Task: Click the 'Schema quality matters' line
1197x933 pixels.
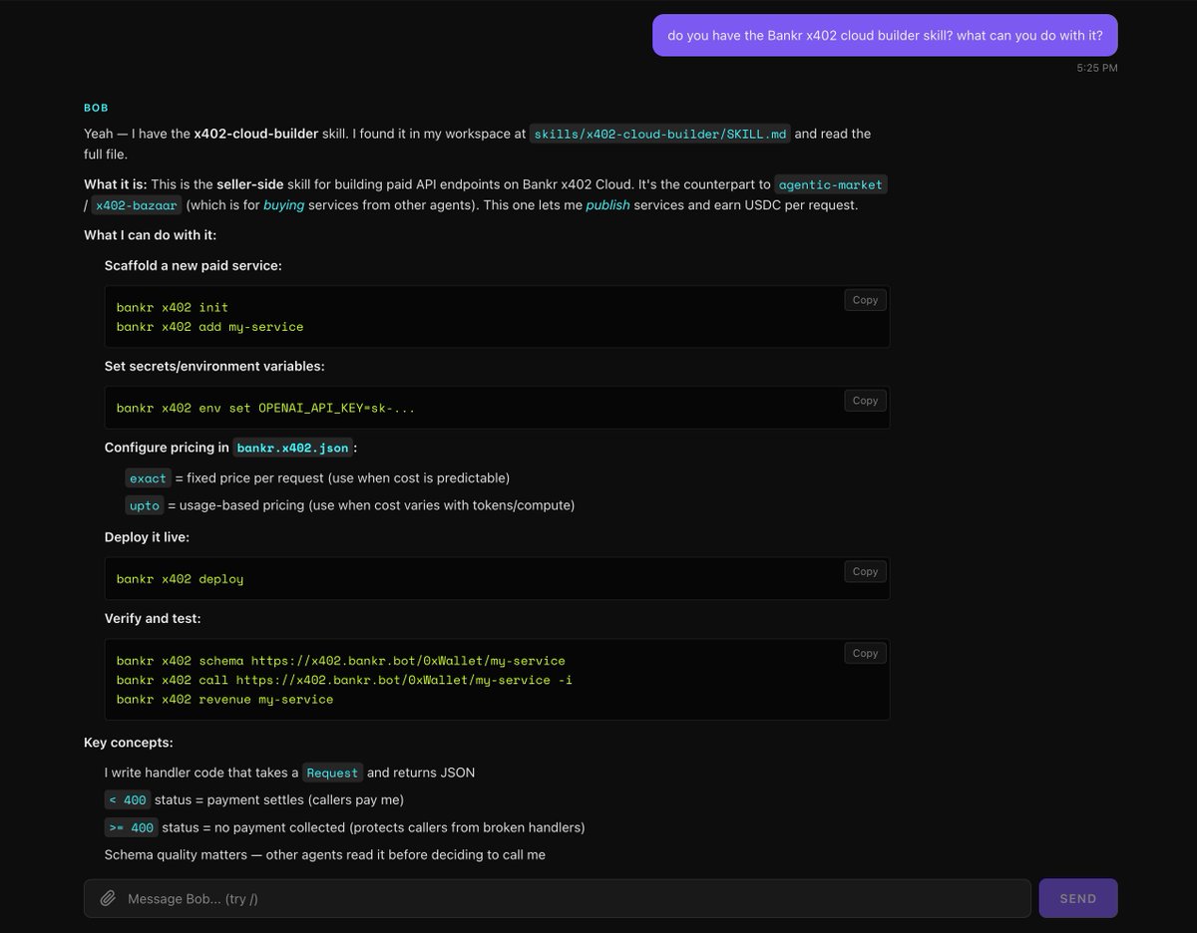Action: (325, 855)
